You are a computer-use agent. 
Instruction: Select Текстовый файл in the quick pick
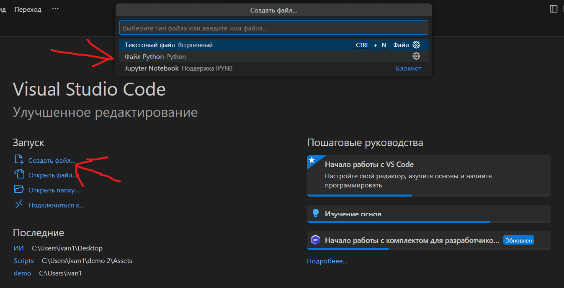coord(273,45)
